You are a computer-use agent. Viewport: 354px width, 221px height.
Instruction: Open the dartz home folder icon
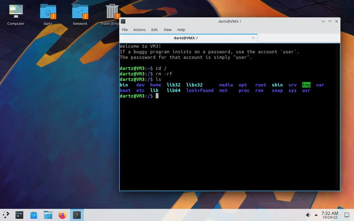[x=48, y=15]
